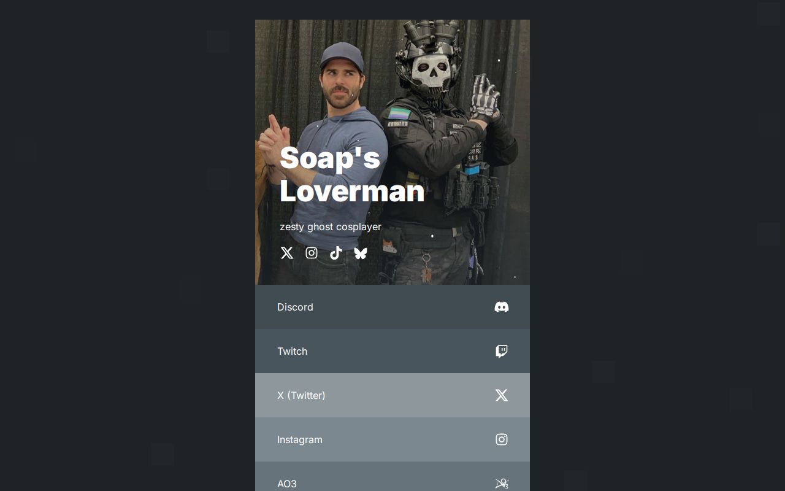Open Instagram via the header camera icon
The height and width of the screenshot is (491, 785).
pos(312,253)
